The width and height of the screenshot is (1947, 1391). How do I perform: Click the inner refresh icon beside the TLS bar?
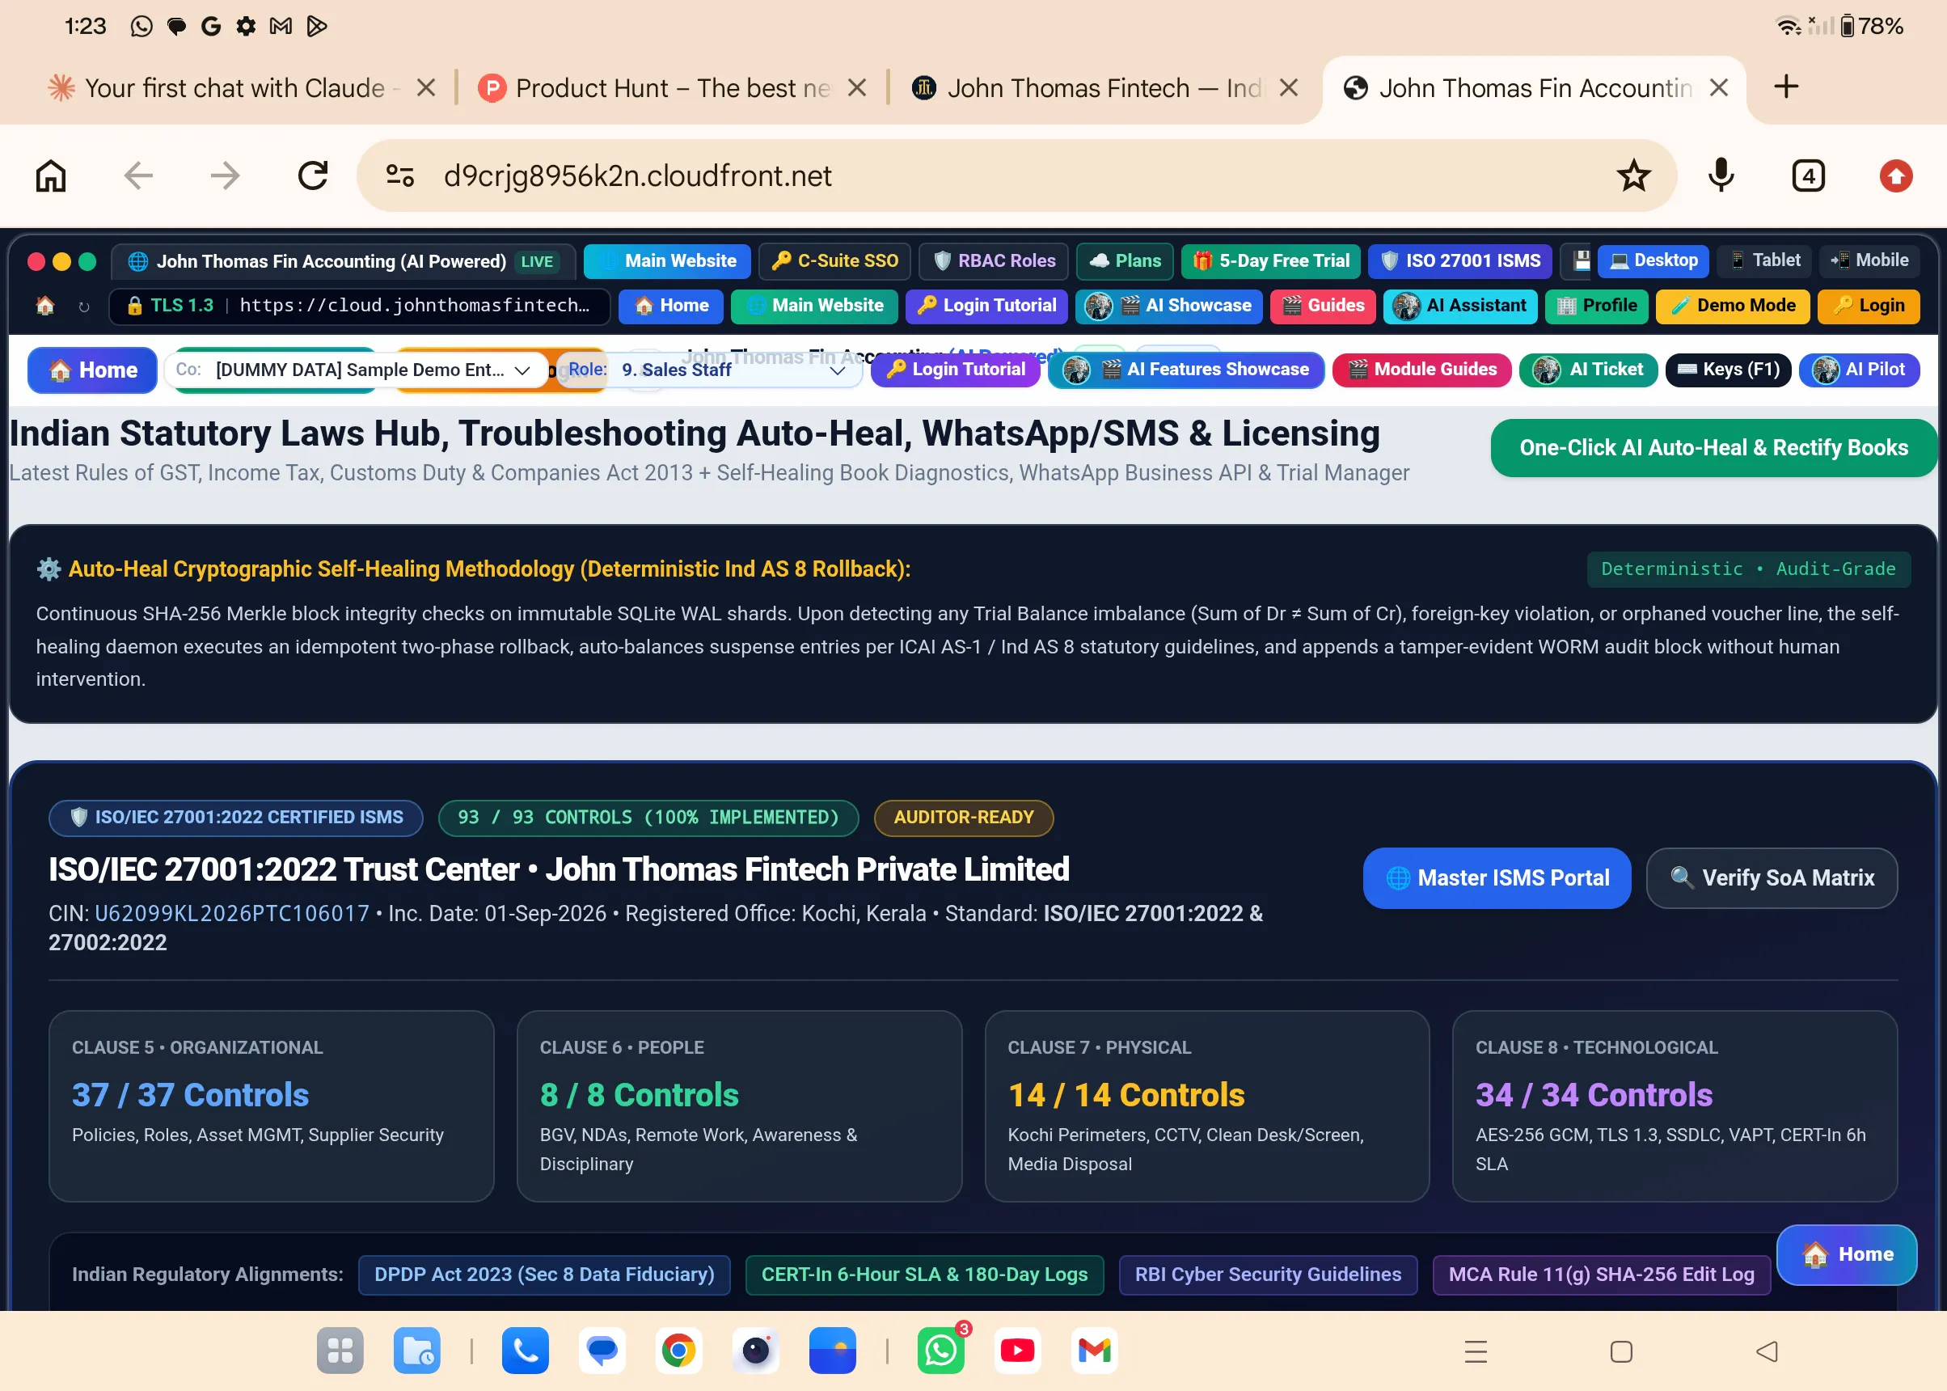pyautogui.click(x=84, y=306)
